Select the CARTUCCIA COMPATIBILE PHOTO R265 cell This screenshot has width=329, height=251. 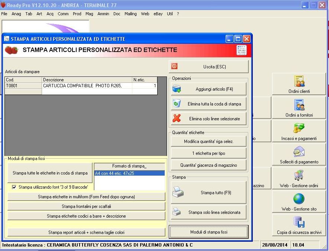87,86
